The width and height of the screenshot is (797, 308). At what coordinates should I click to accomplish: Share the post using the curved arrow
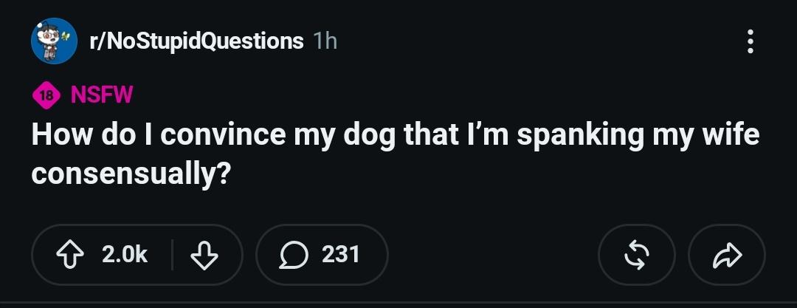coord(728,255)
